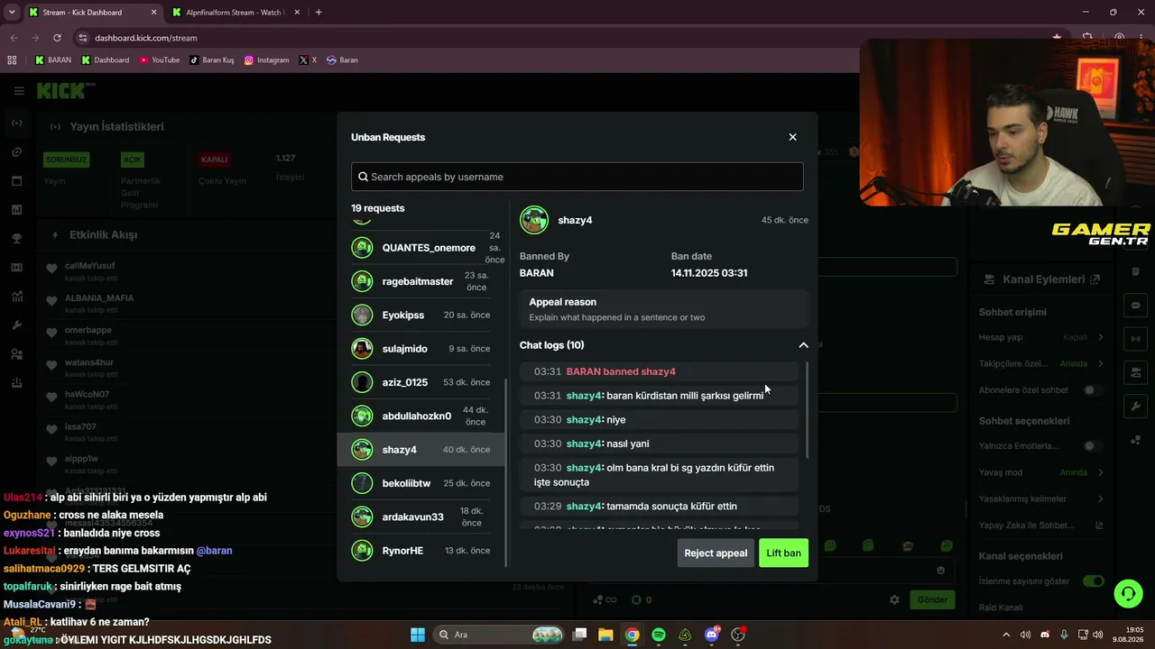1155x649 pixels.
Task: Switch to the Alpnfinalform Stream browser tab
Action: click(x=235, y=13)
